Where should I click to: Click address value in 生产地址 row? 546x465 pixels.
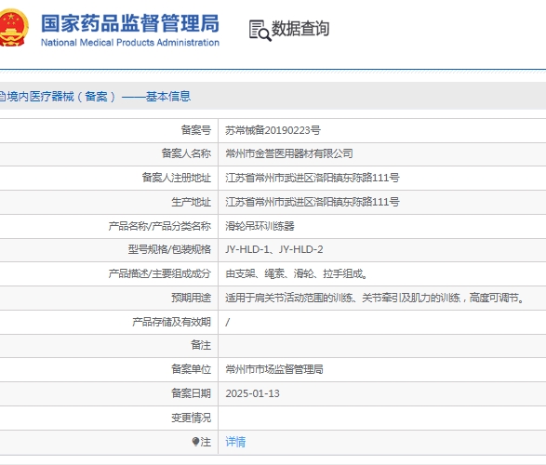pos(312,202)
